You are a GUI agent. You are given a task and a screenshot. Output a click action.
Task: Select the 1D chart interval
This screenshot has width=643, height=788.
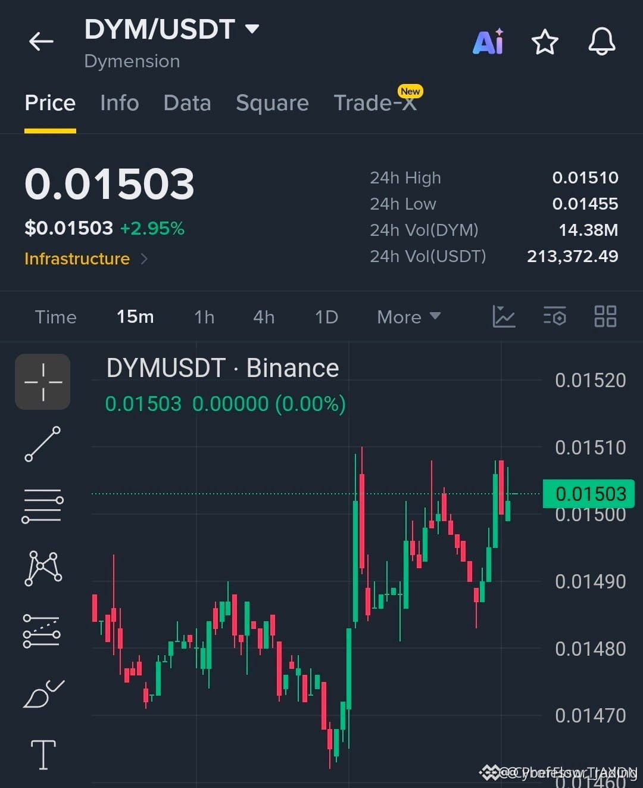326,317
